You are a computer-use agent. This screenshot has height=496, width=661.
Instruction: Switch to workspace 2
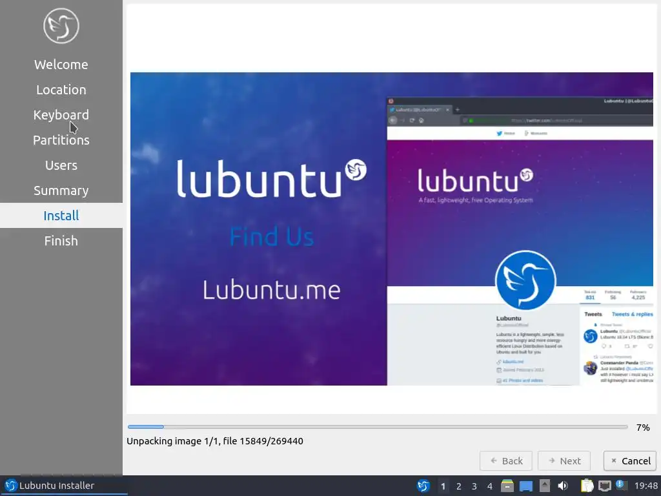(459, 486)
